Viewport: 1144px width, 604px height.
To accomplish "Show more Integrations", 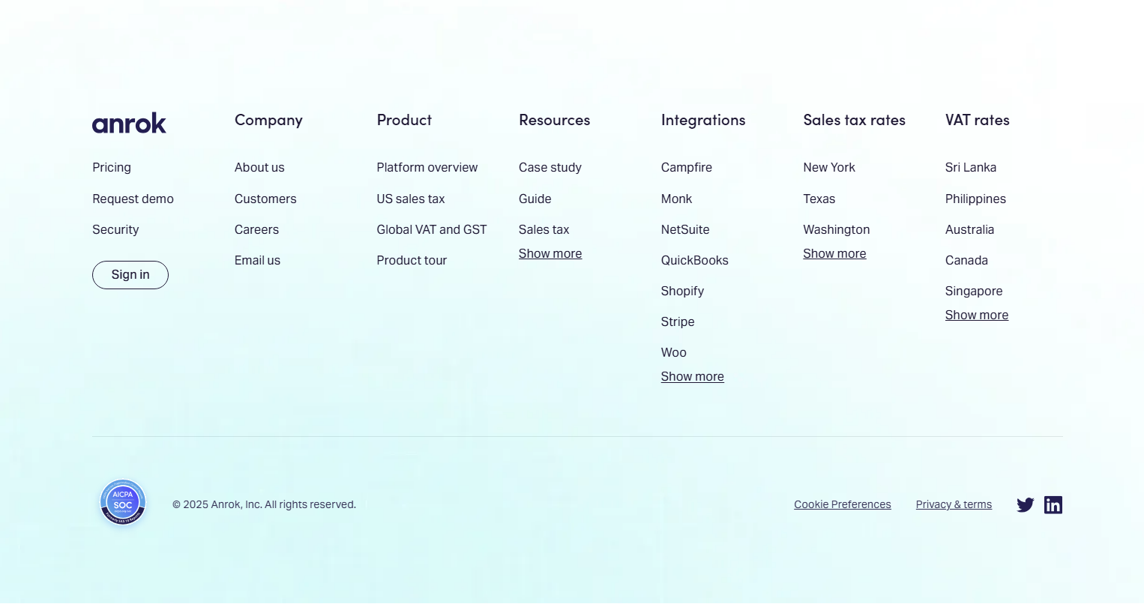I will (x=692, y=376).
